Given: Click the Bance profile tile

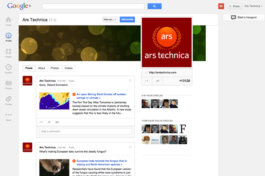Looking at the screenshot, I should click(x=155, y=140).
